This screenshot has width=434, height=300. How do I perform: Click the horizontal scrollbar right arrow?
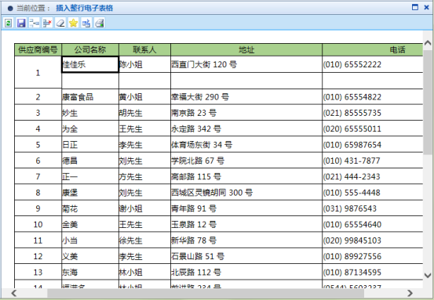[410, 293]
